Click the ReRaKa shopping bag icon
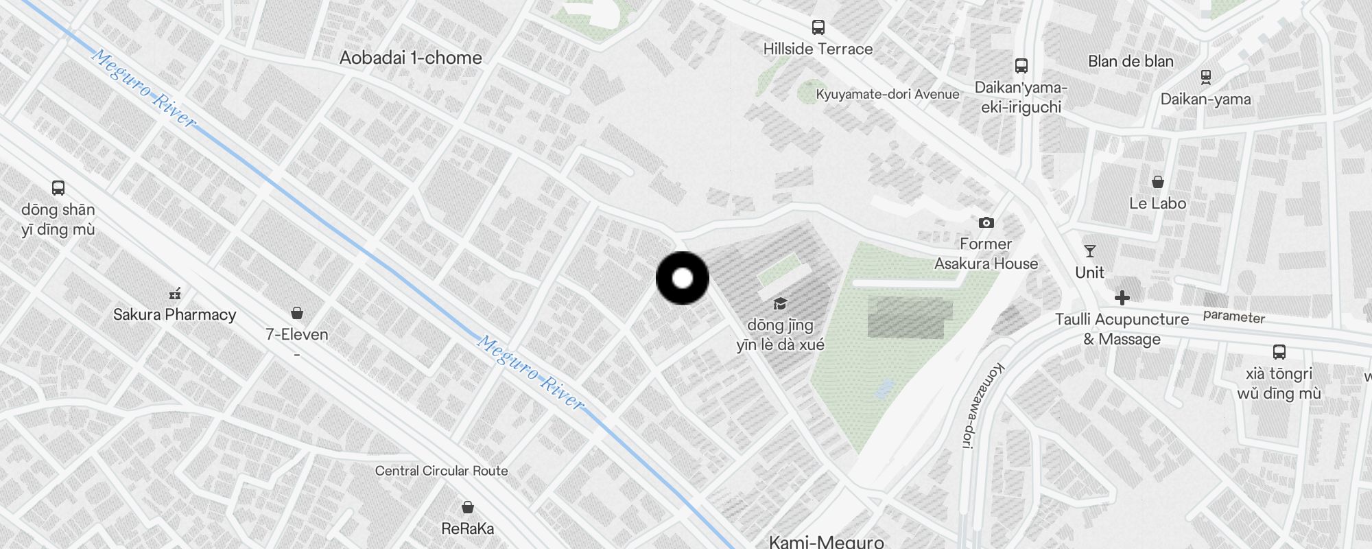Screen dimensions: 1372x549 (467, 507)
